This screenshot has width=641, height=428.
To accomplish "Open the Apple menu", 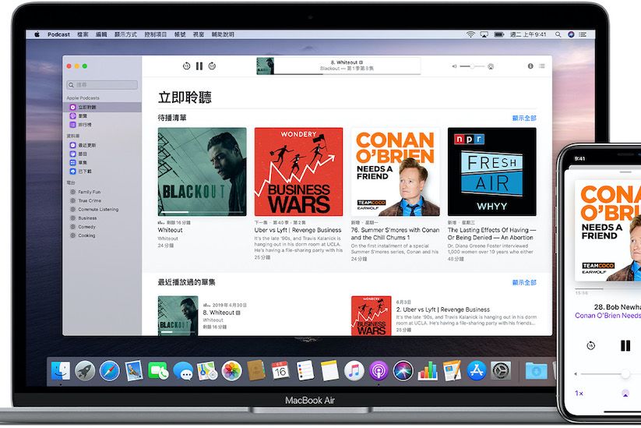I will coord(37,35).
